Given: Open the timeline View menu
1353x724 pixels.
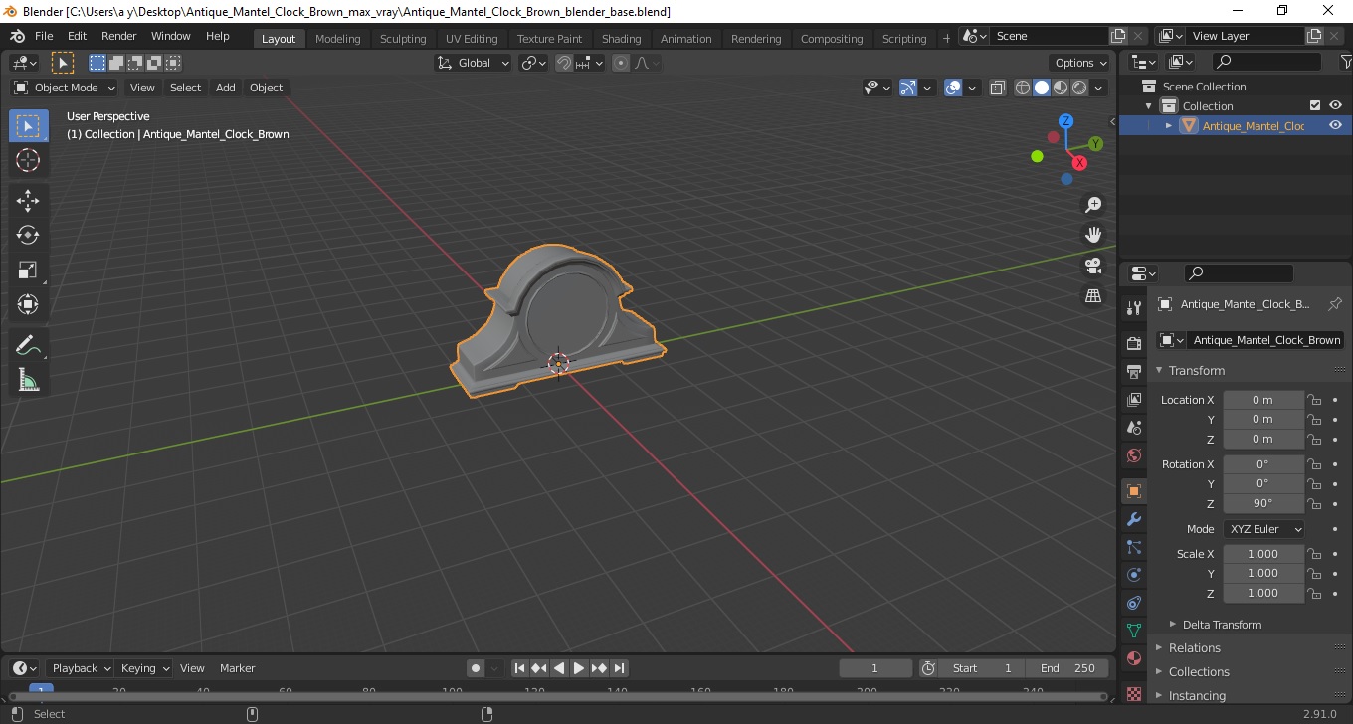Looking at the screenshot, I should click(x=192, y=668).
